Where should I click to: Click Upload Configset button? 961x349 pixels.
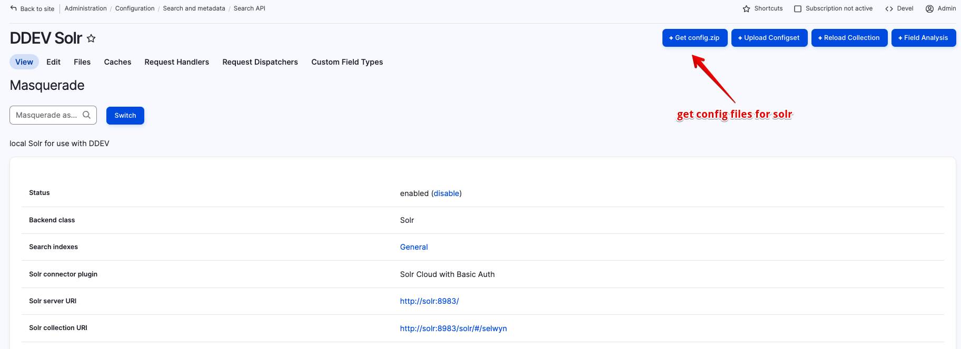(x=769, y=38)
